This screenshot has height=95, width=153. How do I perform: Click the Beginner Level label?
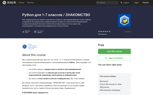pos(28,32)
